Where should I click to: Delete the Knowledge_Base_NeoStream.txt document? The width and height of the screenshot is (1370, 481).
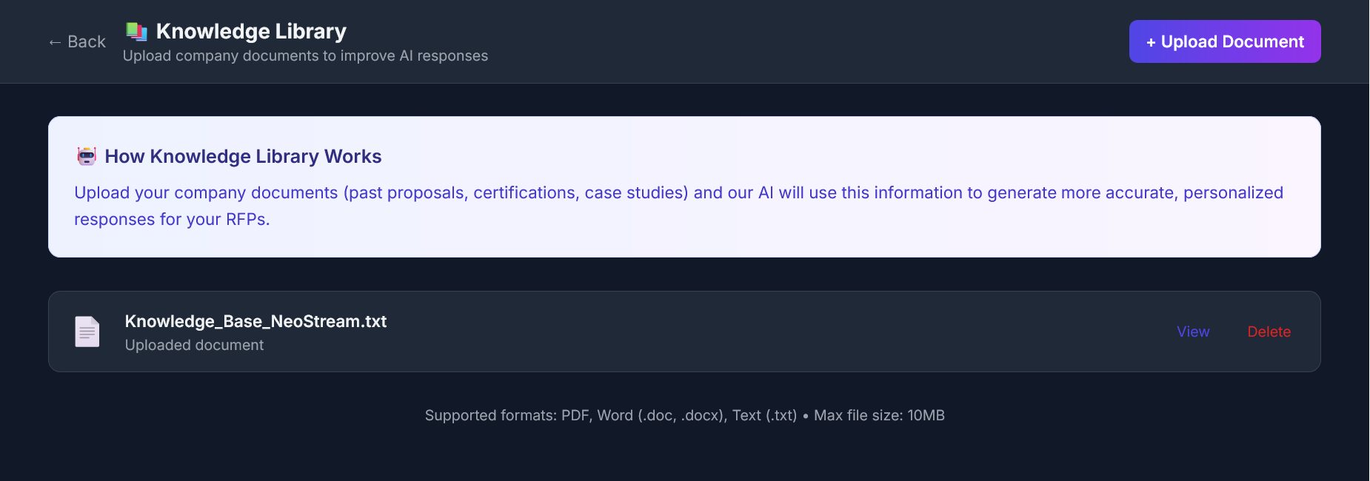pos(1269,332)
